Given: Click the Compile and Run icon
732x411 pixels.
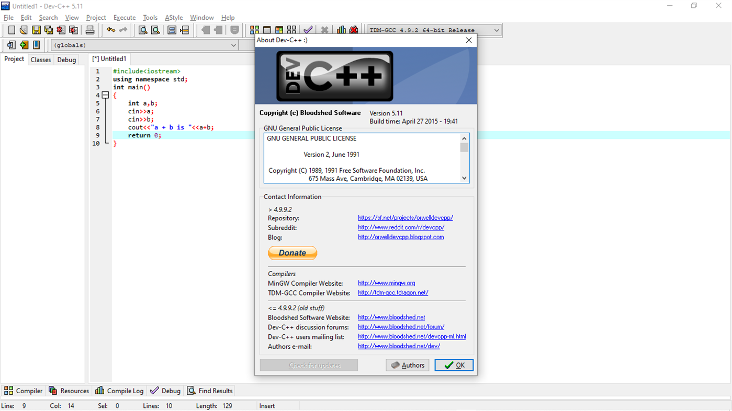Looking at the screenshot, I should (279, 30).
